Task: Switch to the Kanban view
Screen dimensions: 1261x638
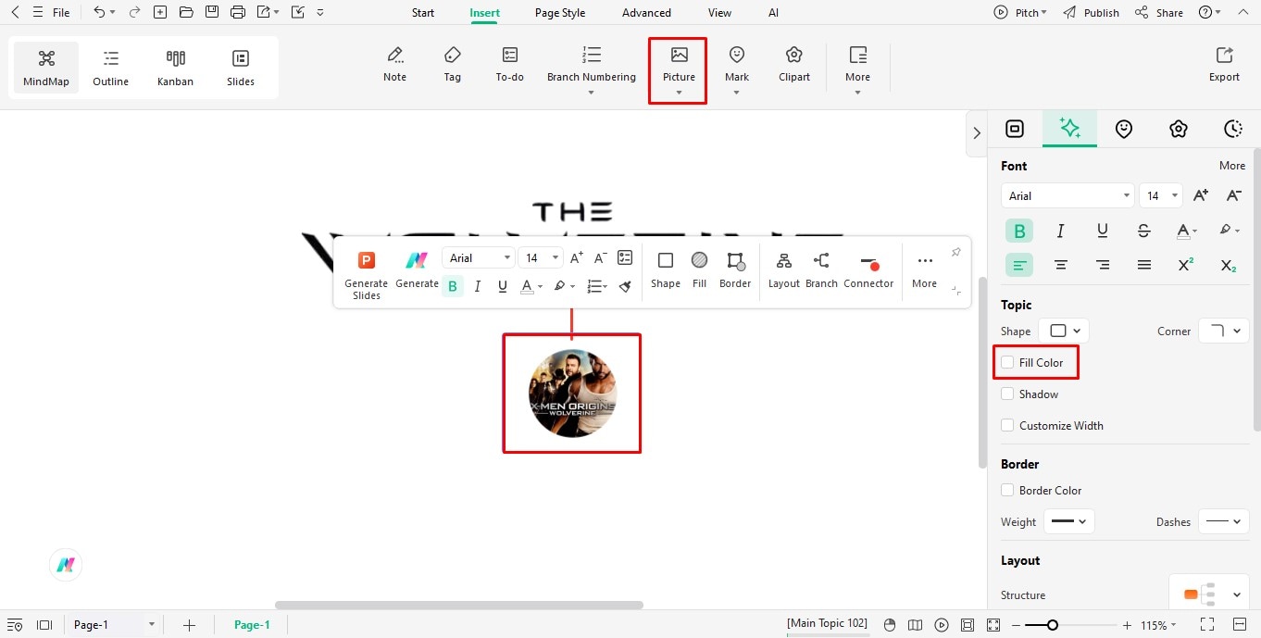Action: pos(176,69)
